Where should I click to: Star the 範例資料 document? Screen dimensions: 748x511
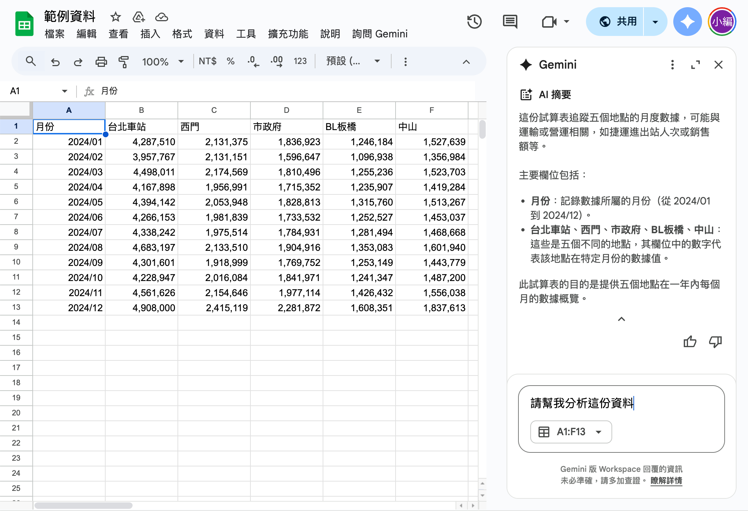point(115,17)
